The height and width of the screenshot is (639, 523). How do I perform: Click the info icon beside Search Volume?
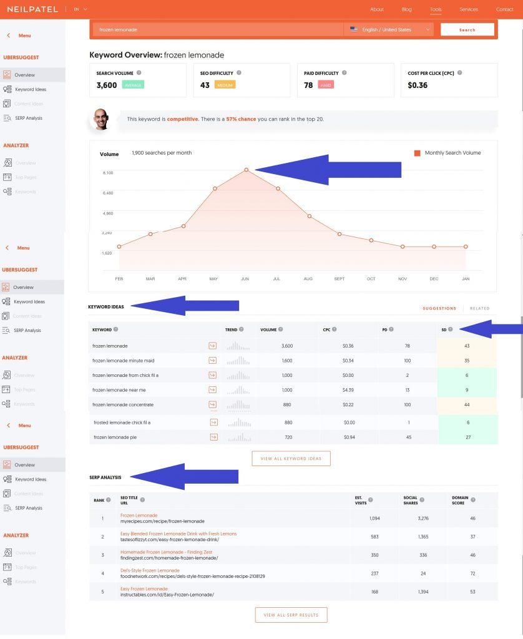(x=139, y=72)
